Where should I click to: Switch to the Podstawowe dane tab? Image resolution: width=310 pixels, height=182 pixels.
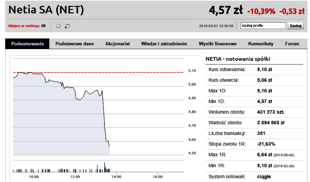[75, 44]
